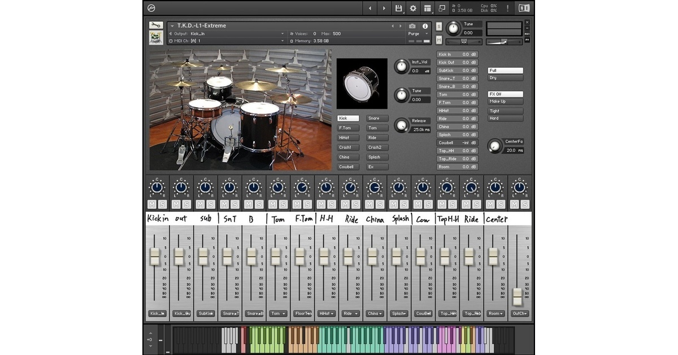This screenshot has height=355, width=678.
Task: Click the NI logo at the top right
Action: click(x=524, y=8)
